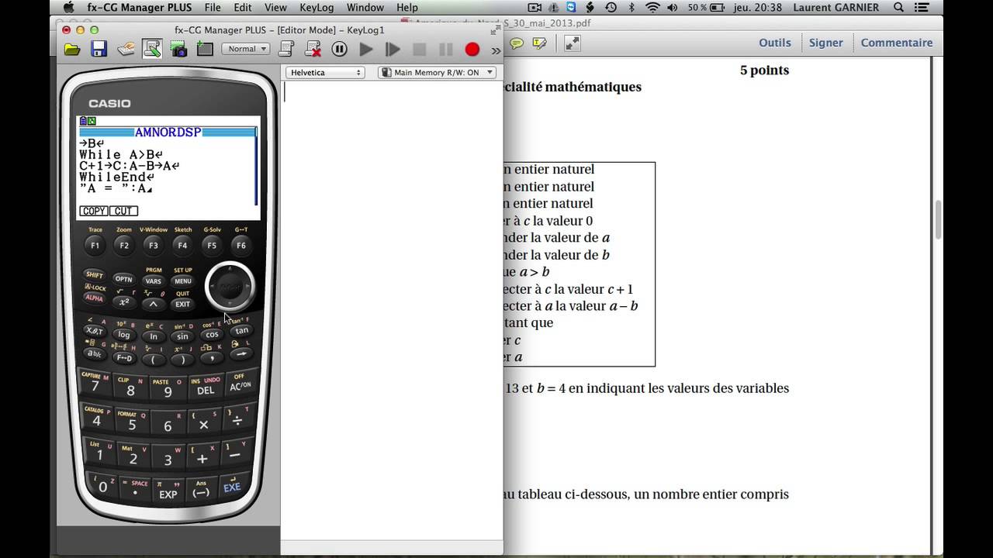Open Spotlight search magnifier
The image size is (993, 558).
pyautogui.click(x=899, y=8)
